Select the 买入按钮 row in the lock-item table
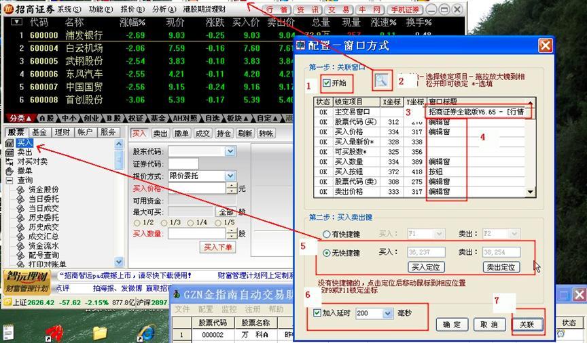Image resolution: width=587 pixels, height=343 pixels. 420,171
